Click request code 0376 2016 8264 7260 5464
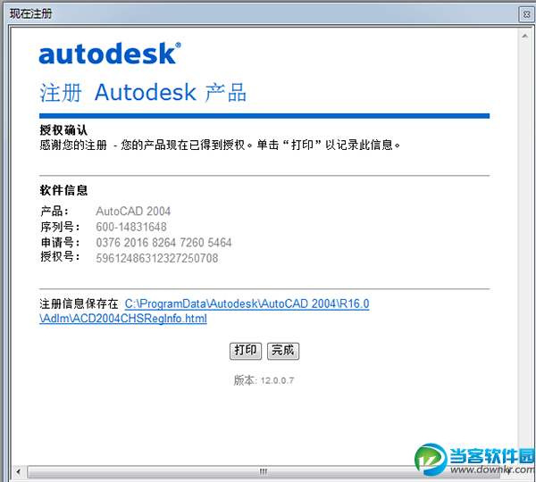536x482 pixels. 163,243
